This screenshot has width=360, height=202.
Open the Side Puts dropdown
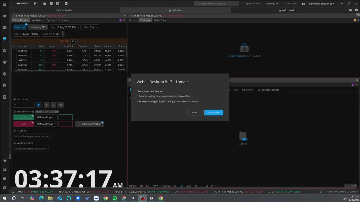(x=90, y=27)
